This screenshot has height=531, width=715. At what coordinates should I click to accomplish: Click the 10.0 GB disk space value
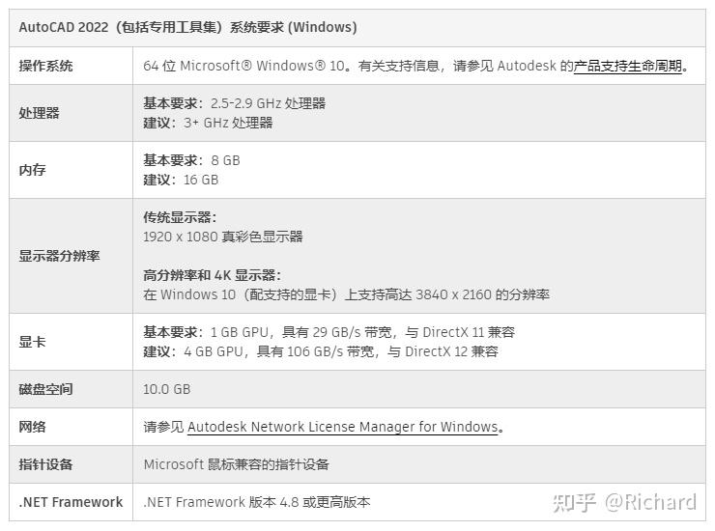167,389
